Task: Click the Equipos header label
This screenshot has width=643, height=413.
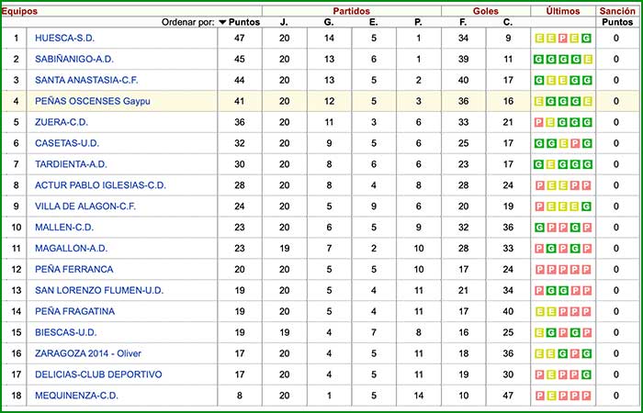Action: point(18,9)
